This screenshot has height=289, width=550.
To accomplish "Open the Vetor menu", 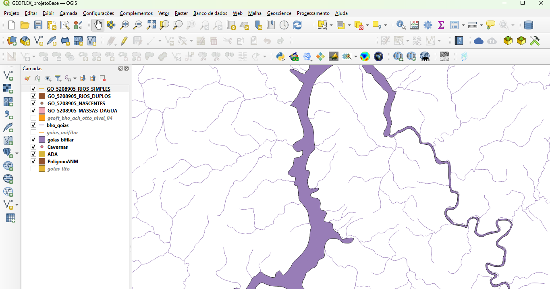I will [x=164, y=13].
